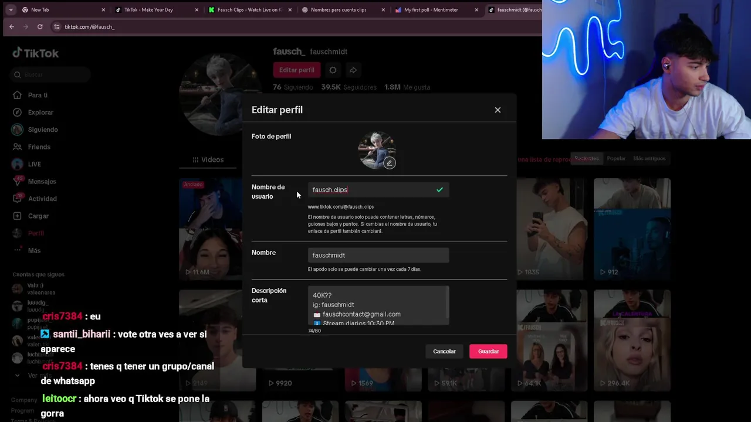Click the Friends people icon
This screenshot has width=751, height=422.
(x=17, y=147)
